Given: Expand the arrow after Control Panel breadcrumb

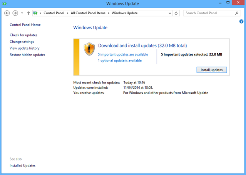Looking at the screenshot, I should coord(67,13).
